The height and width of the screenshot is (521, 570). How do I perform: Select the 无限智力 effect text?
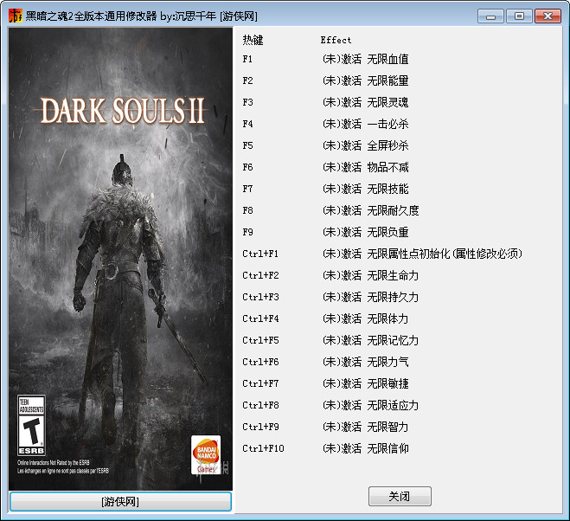pyautogui.click(x=387, y=427)
